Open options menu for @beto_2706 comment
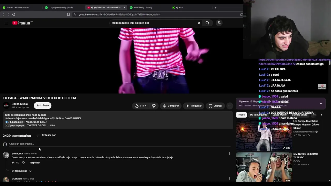The image size is (331, 186). pos(230,154)
